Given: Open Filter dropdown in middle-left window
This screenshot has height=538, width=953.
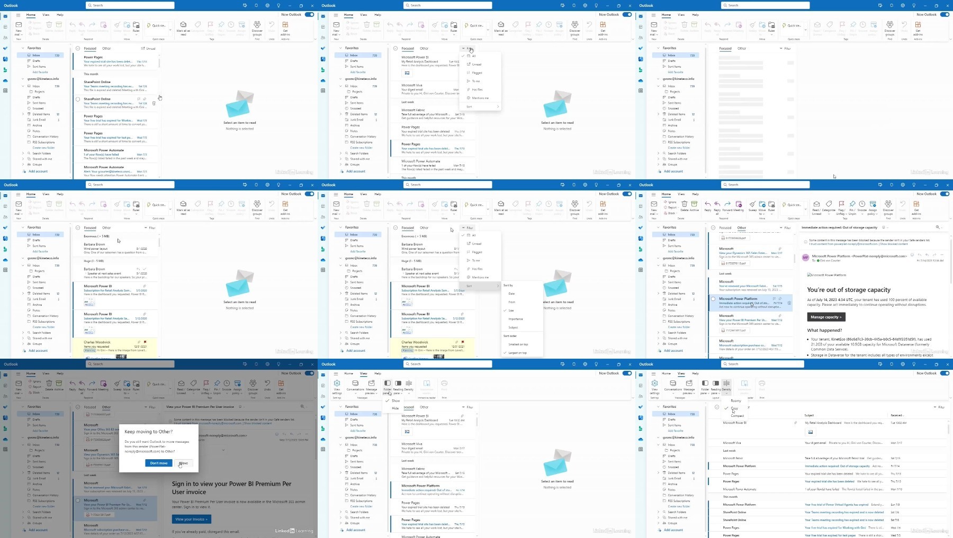Looking at the screenshot, I should 150,228.
